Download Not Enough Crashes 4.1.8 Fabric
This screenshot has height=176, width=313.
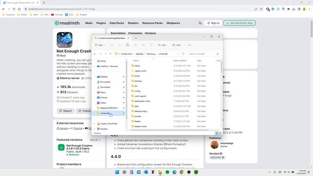coord(61,148)
